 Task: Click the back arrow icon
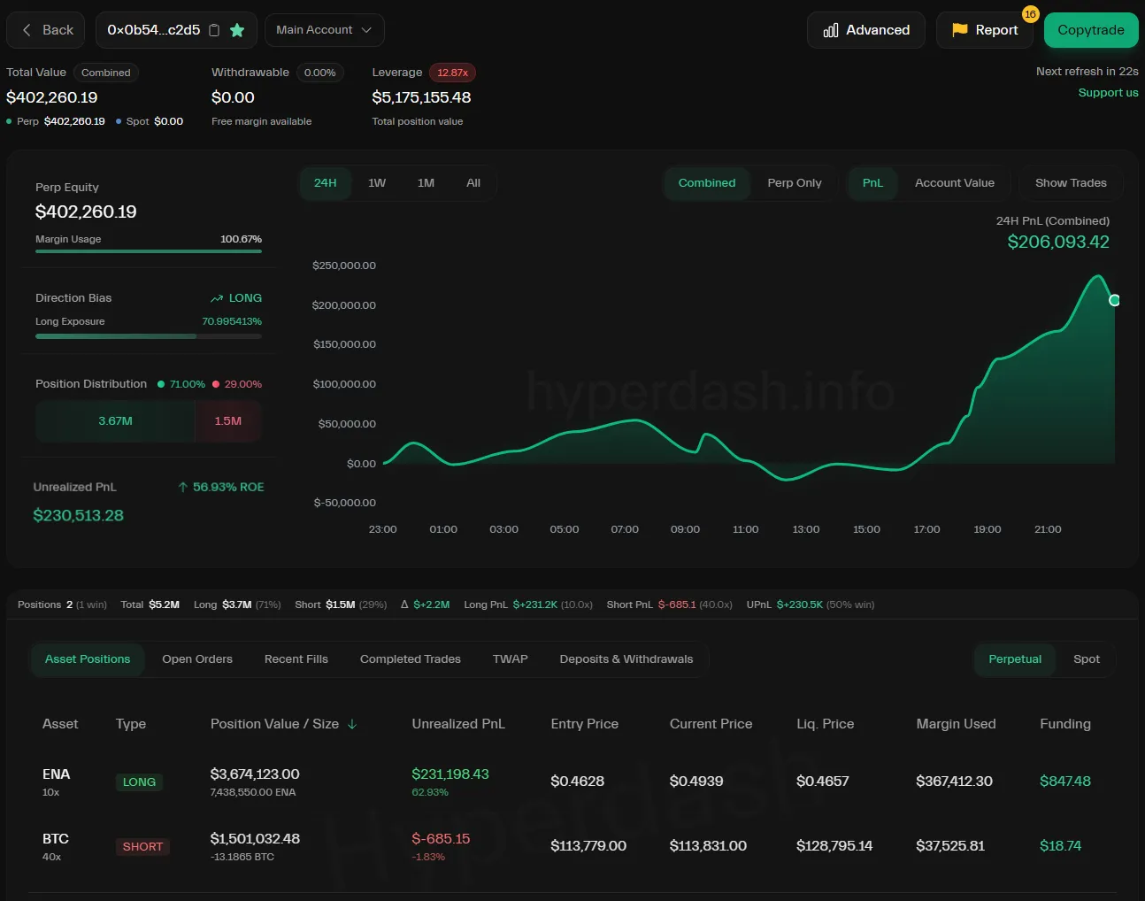click(x=27, y=30)
